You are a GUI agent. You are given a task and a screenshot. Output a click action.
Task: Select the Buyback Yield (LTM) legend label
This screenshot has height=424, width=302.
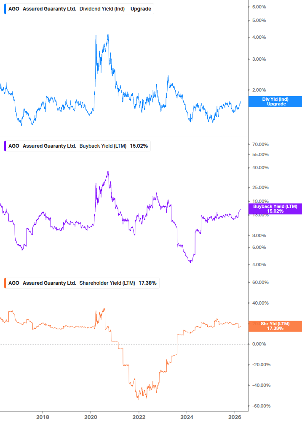click(103, 146)
